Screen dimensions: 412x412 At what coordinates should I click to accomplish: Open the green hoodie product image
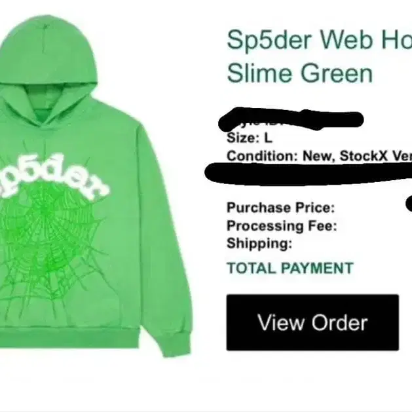(x=96, y=186)
